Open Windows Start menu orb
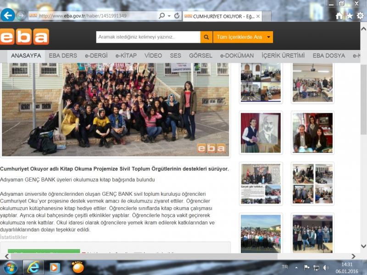This screenshot has width=367, height=275. [10, 267]
